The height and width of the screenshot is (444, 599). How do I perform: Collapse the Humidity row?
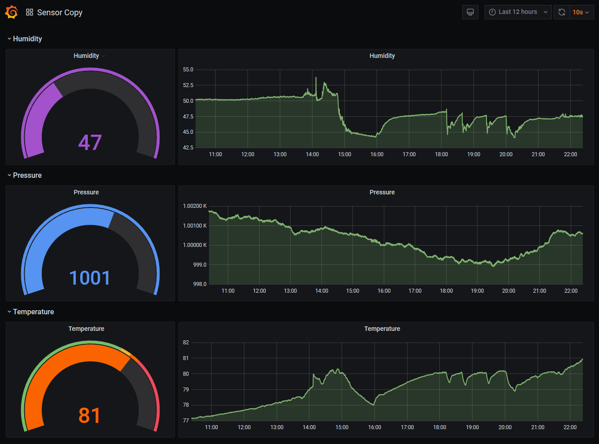[27, 39]
